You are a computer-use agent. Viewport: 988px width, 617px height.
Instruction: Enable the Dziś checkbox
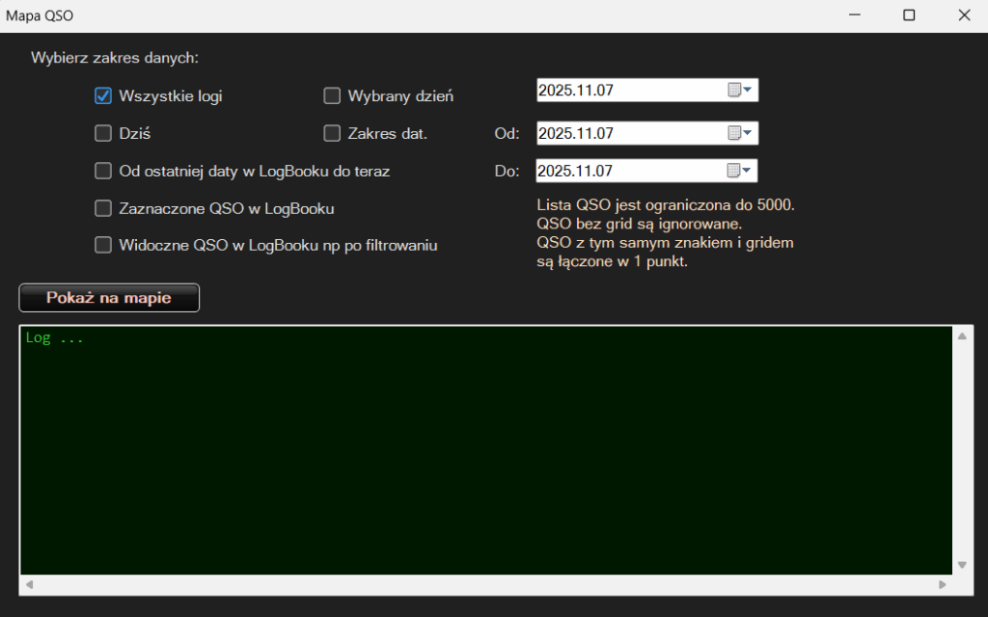pos(103,133)
